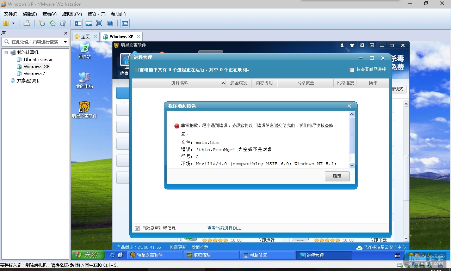Open the 查看当前进程DLL link
This screenshot has height=271, width=451.
pyautogui.click(x=224, y=228)
